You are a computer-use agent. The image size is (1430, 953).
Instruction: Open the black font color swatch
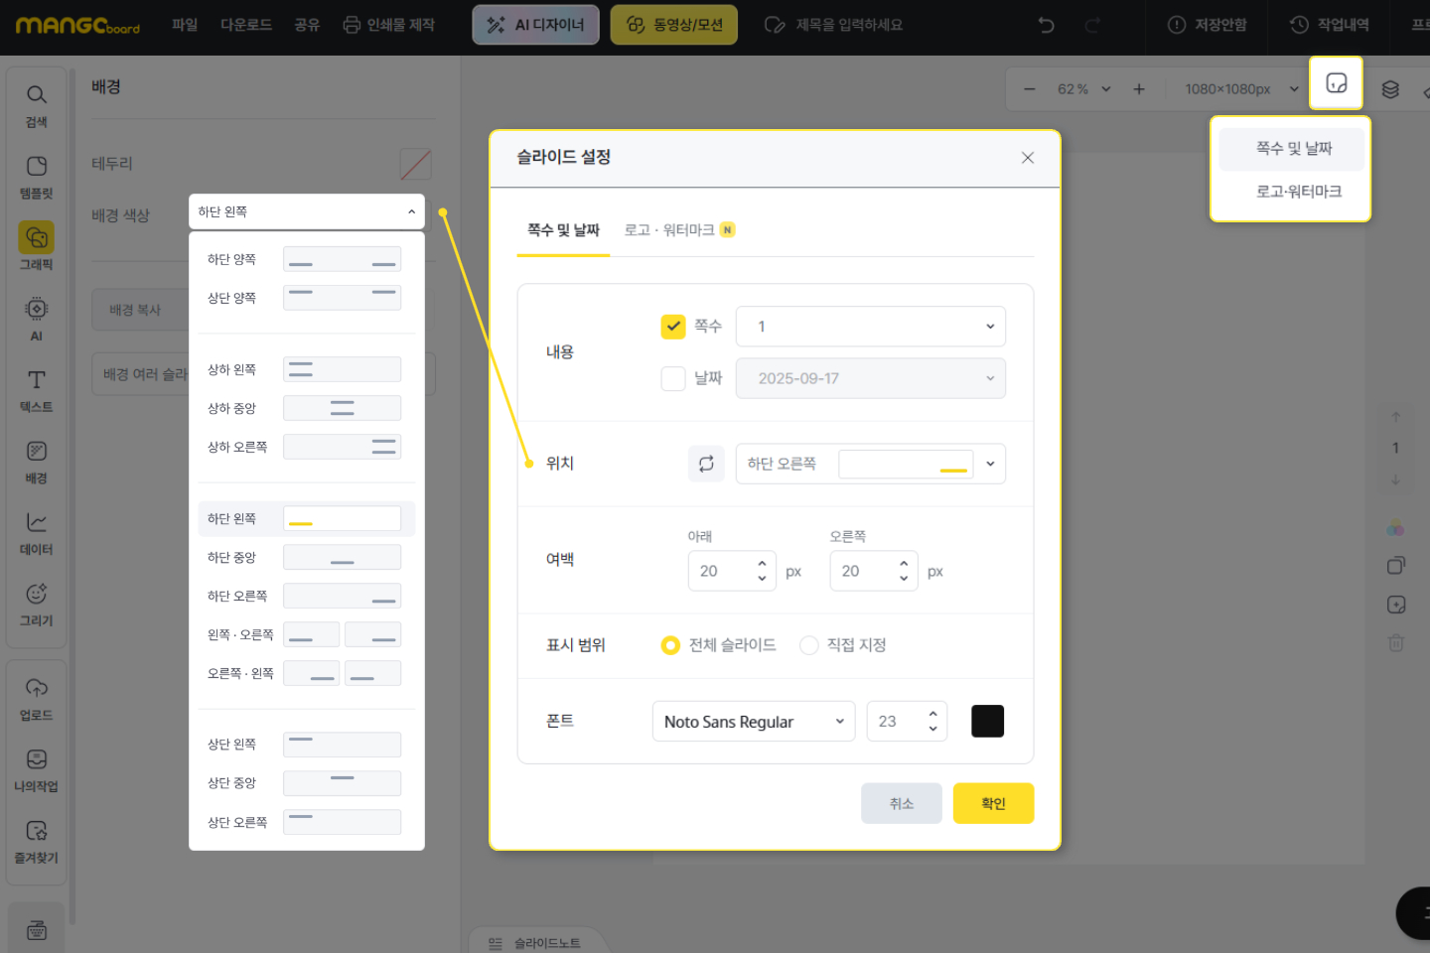tap(987, 722)
